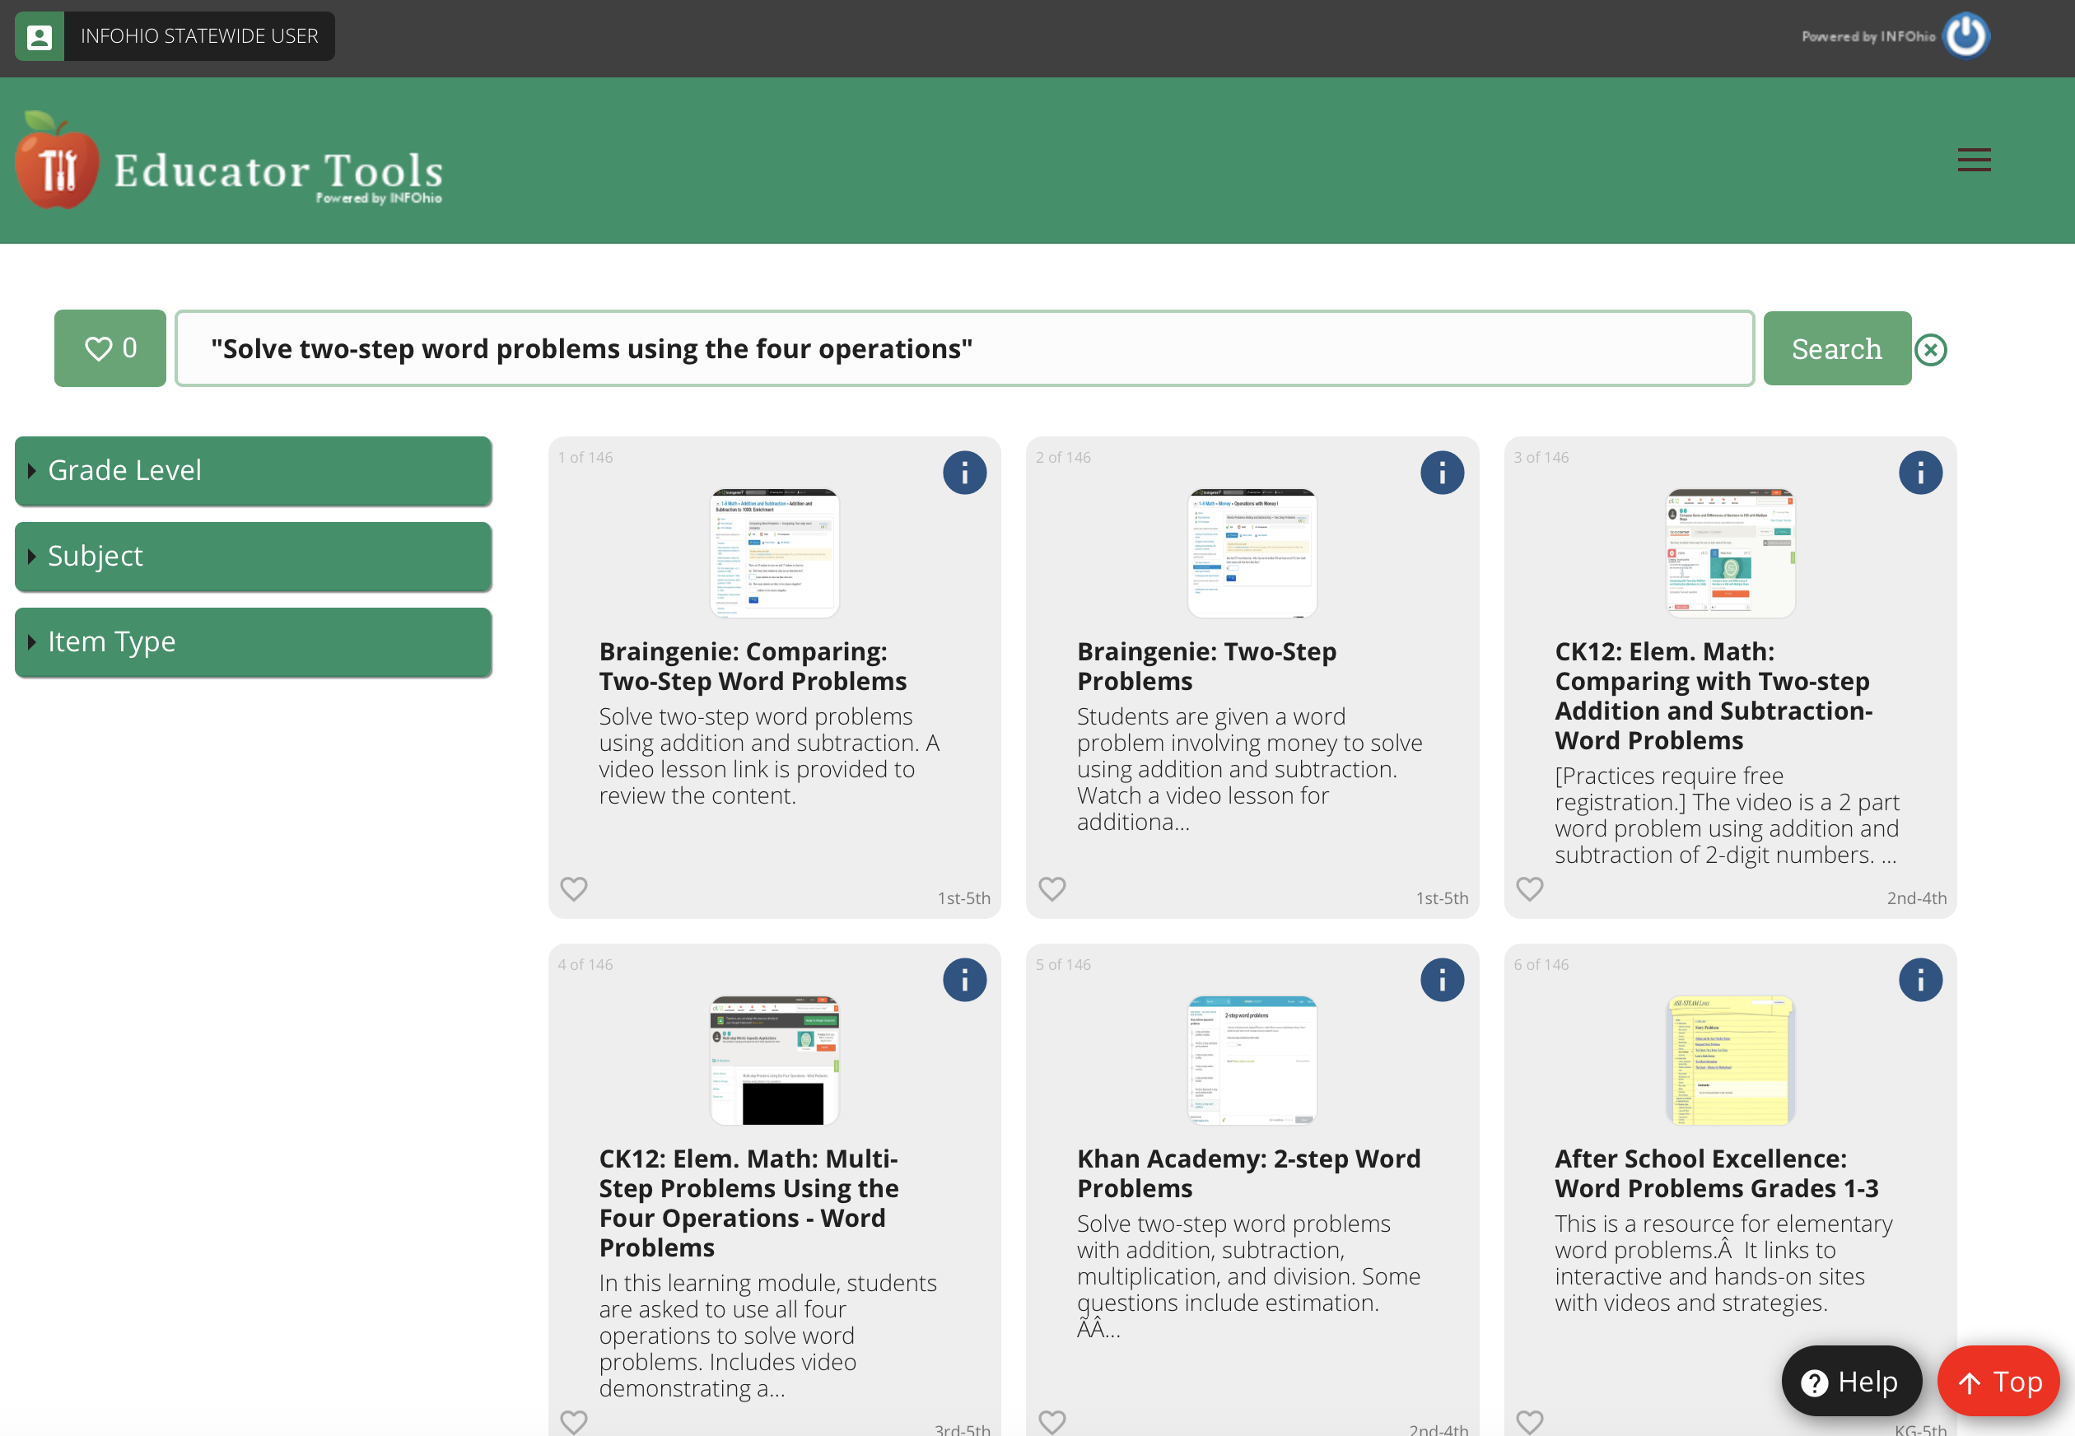Viewport: 2075px width, 1436px height.
Task: Open title Braingenie: Two-Step Problems
Action: click(1205, 666)
